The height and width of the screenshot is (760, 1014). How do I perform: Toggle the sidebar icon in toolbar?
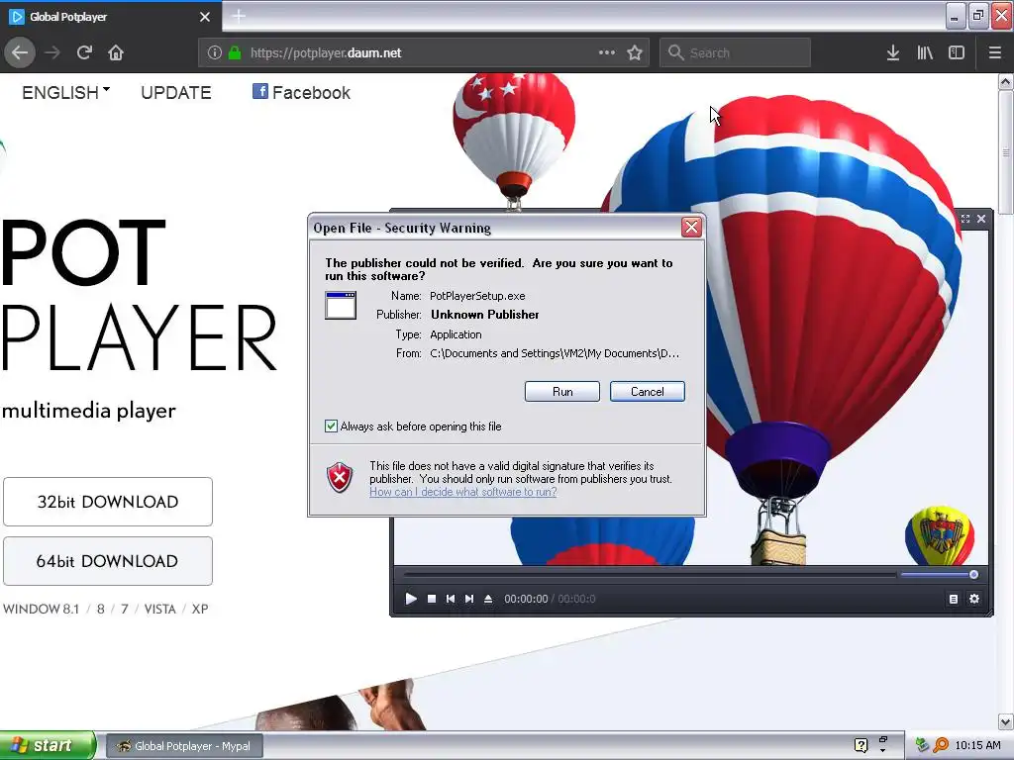click(957, 52)
